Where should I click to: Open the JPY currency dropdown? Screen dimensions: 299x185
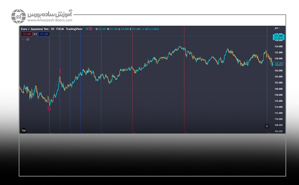(277, 28)
